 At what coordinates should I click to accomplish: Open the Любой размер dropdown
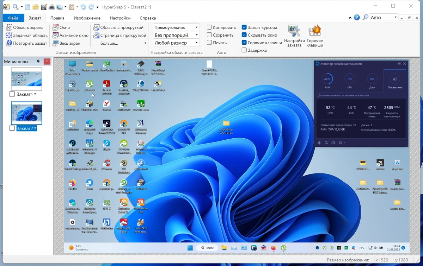coord(177,43)
